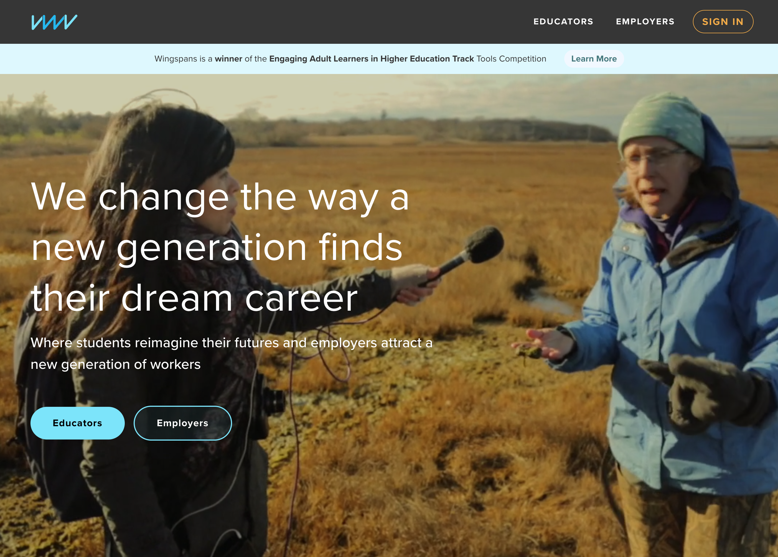Click Learn More in announcement banner
Image resolution: width=778 pixels, height=557 pixels.
594,59
